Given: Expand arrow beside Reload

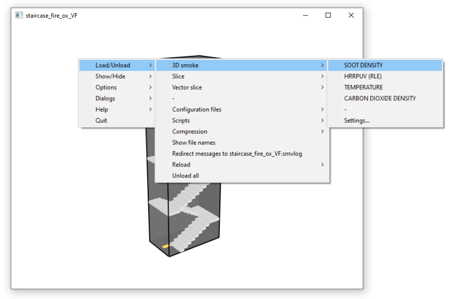Looking at the screenshot, I should (322, 165).
